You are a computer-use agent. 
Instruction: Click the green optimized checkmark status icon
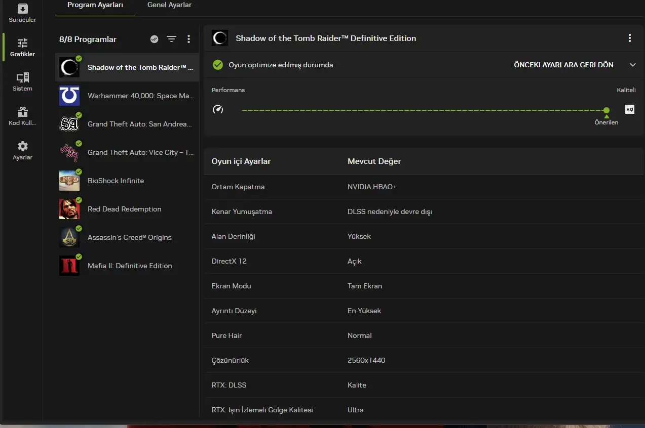pos(218,65)
